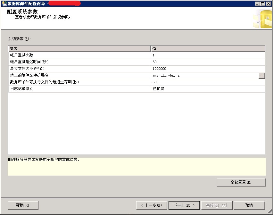Click the 全部重置 reset button

pos(241,182)
